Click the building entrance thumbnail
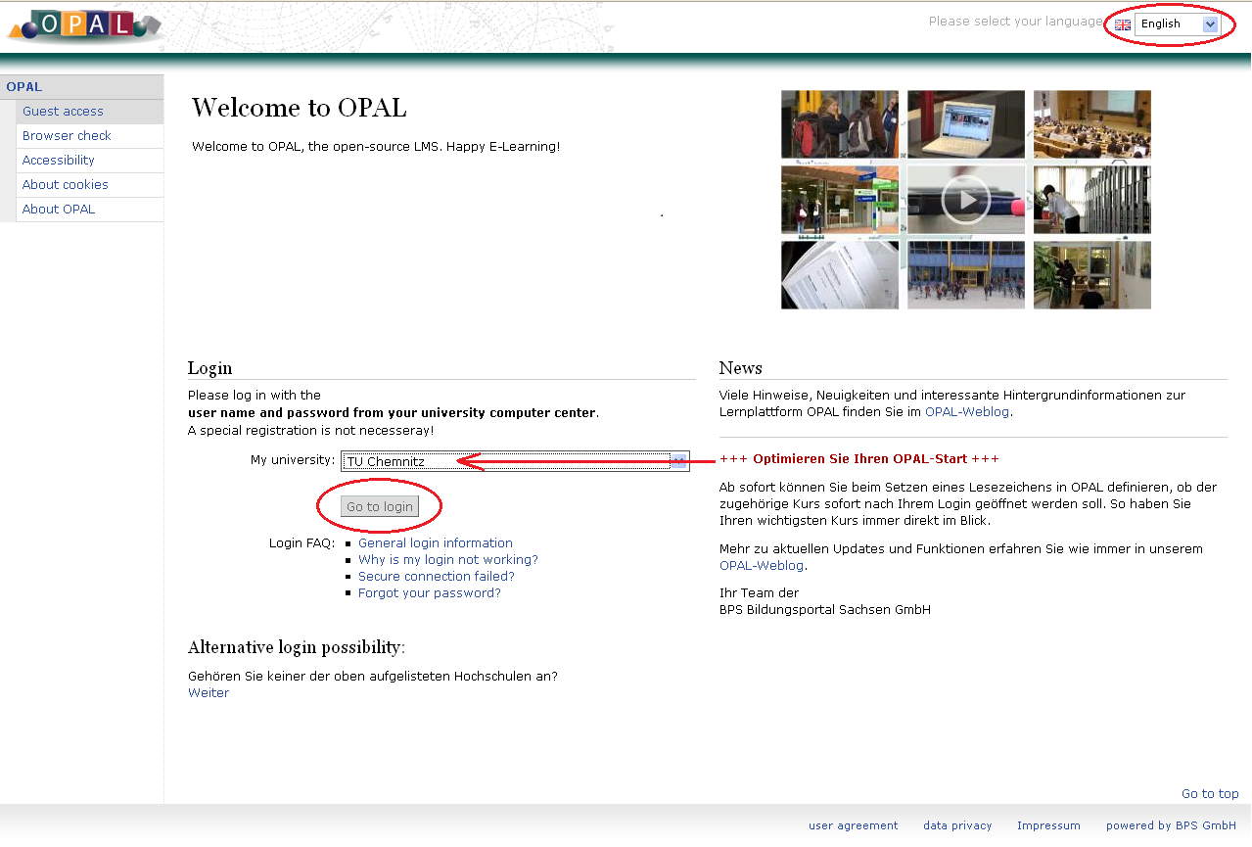 pyautogui.click(x=840, y=200)
